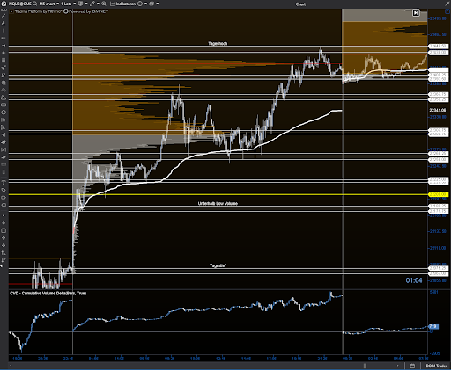
Task: Click the jump-to-latest-bar button on chart
Action: click(x=416, y=12)
